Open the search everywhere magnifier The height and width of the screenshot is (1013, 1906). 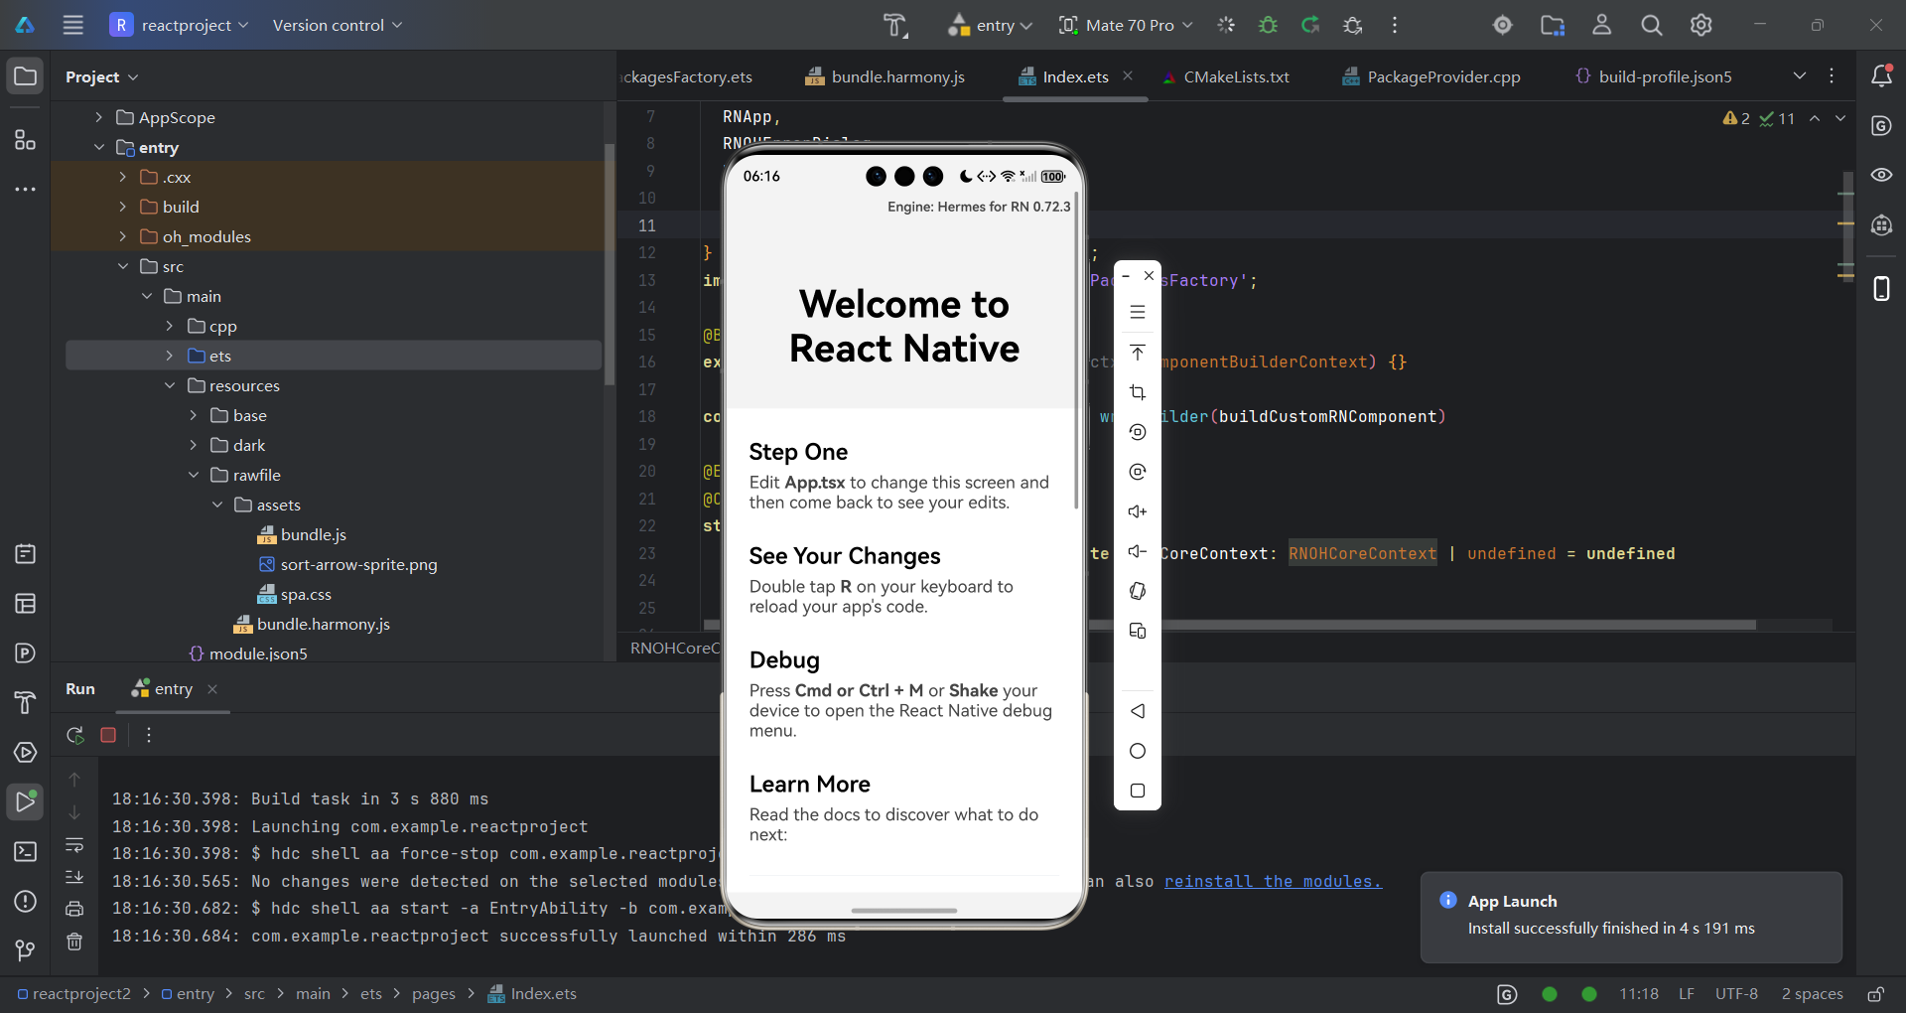(x=1651, y=25)
